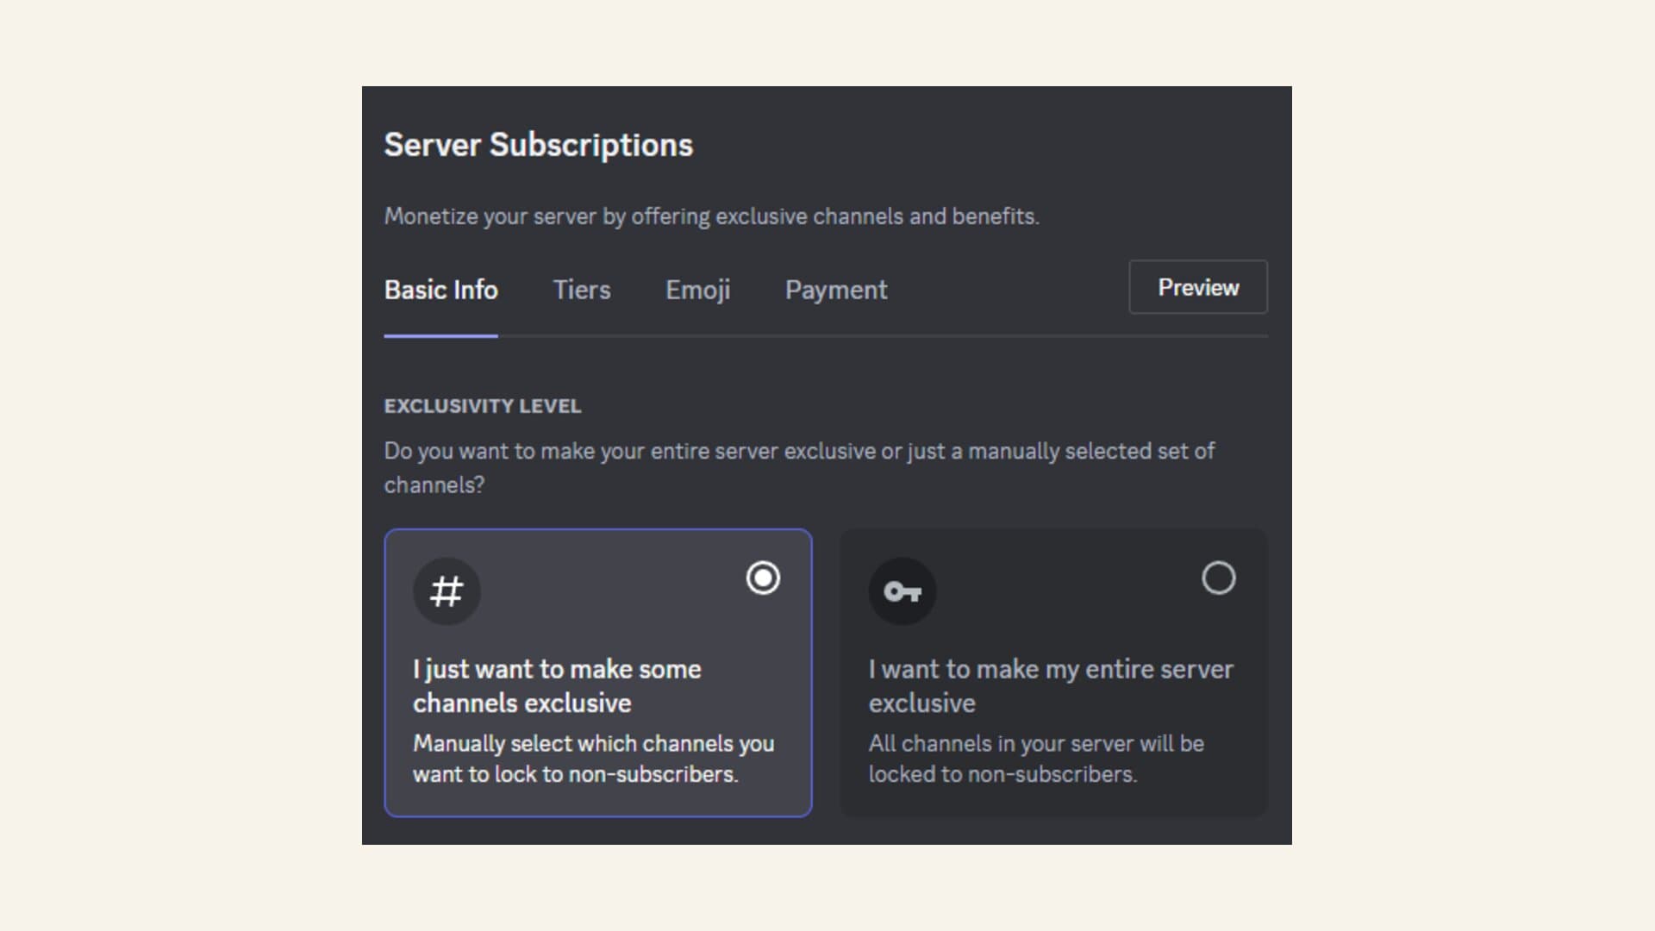Click the EXCLUSIVITY LEVEL label
Screen dimensions: 1655x931
tap(483, 406)
